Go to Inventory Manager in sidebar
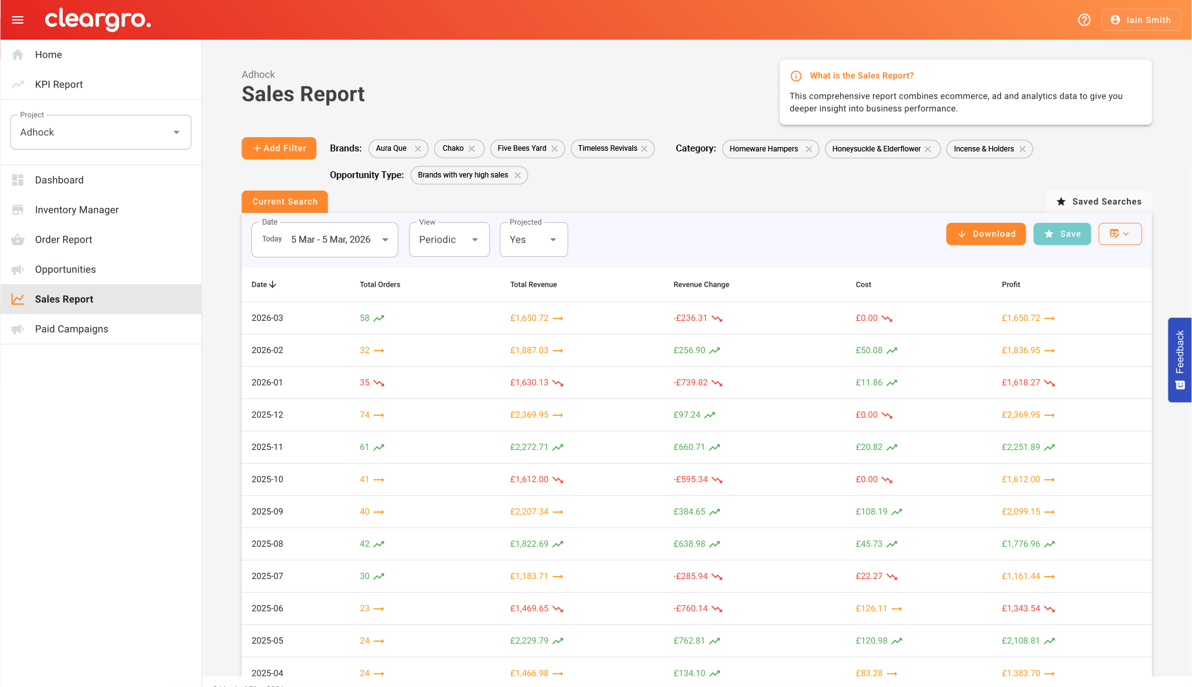The image size is (1192, 687). pyautogui.click(x=77, y=210)
